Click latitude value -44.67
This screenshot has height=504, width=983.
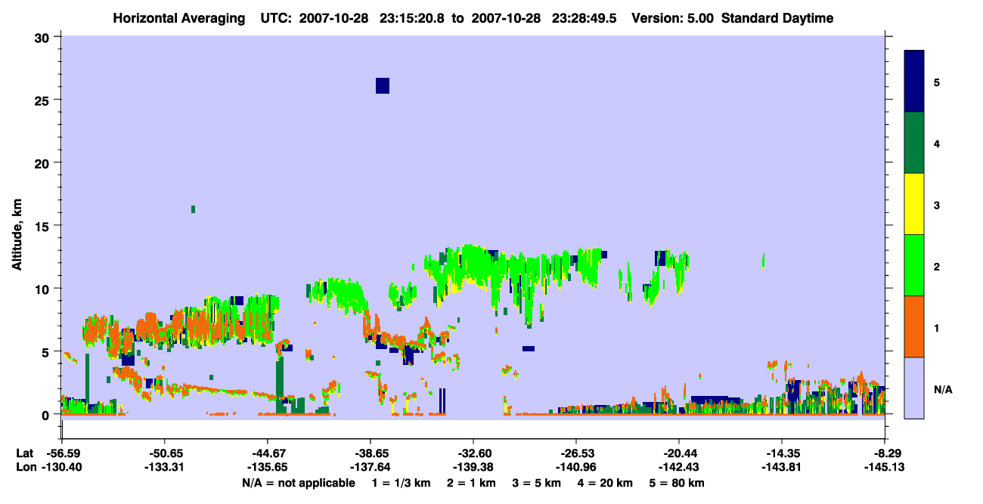tap(267, 453)
